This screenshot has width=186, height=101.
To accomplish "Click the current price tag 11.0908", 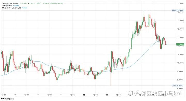I will (x=180, y=44).
